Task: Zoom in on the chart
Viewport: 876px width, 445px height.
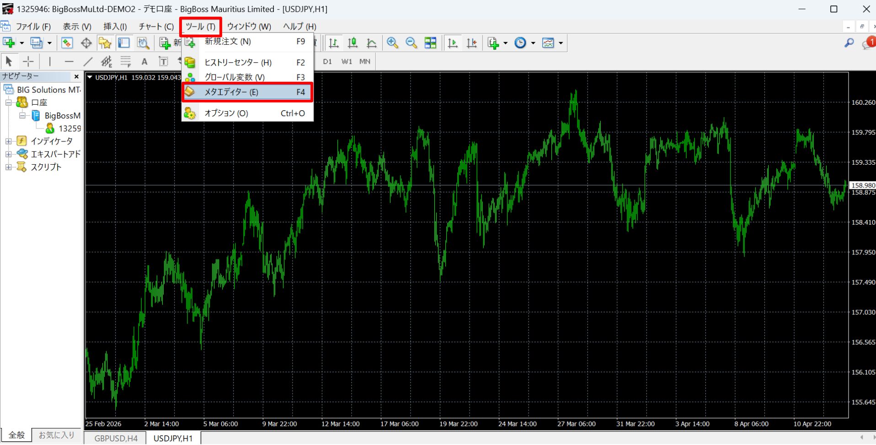Action: point(392,43)
